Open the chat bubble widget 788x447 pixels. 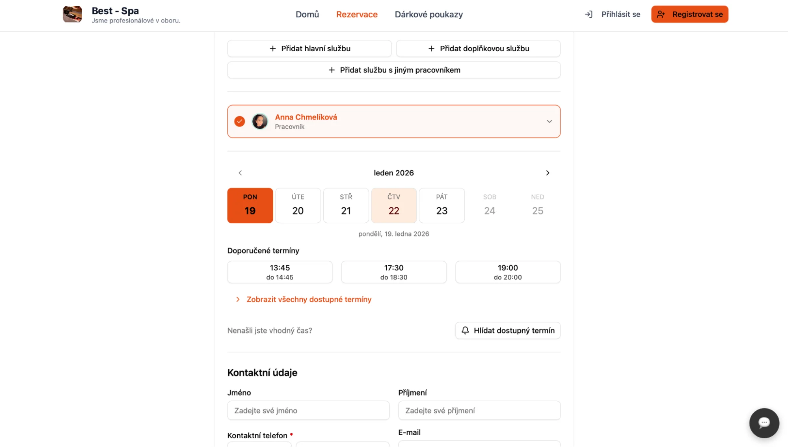pyautogui.click(x=764, y=423)
